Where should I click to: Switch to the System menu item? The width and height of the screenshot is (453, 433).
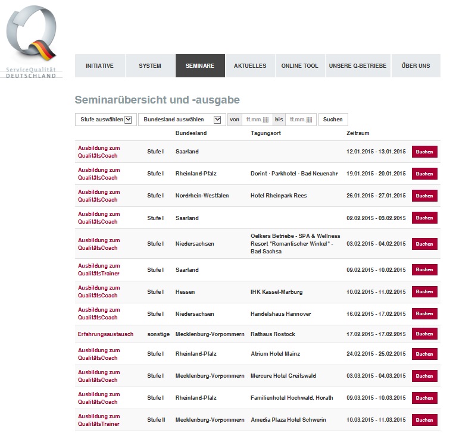click(150, 66)
